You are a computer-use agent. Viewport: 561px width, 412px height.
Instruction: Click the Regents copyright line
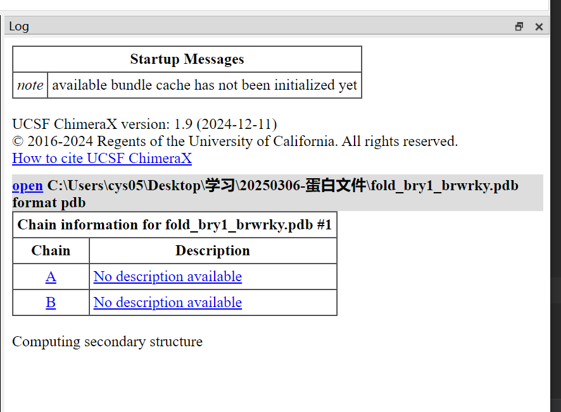point(235,142)
